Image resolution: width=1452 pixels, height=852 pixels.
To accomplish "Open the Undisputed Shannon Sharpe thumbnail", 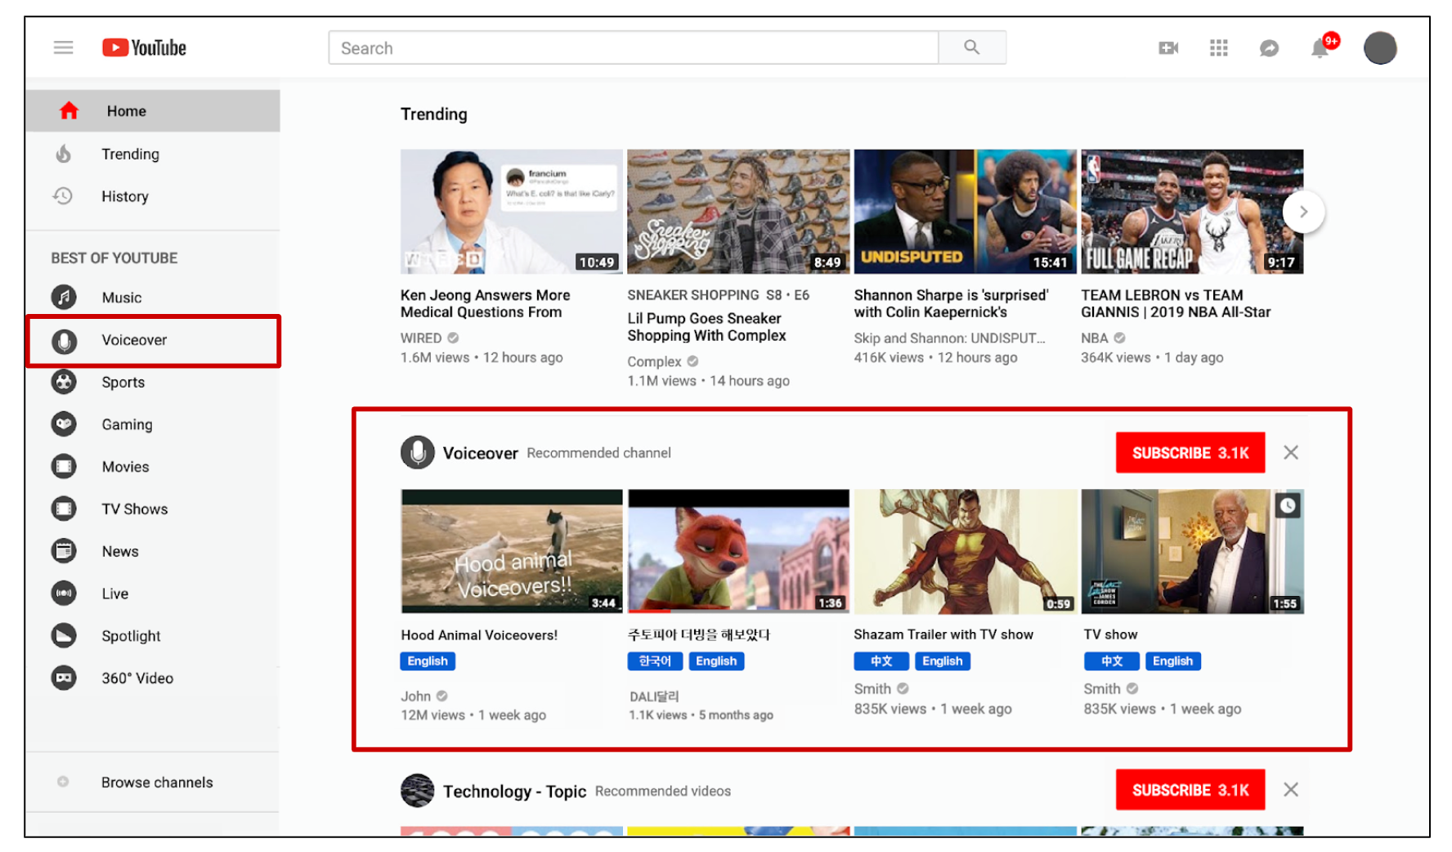I will pyautogui.click(x=966, y=212).
